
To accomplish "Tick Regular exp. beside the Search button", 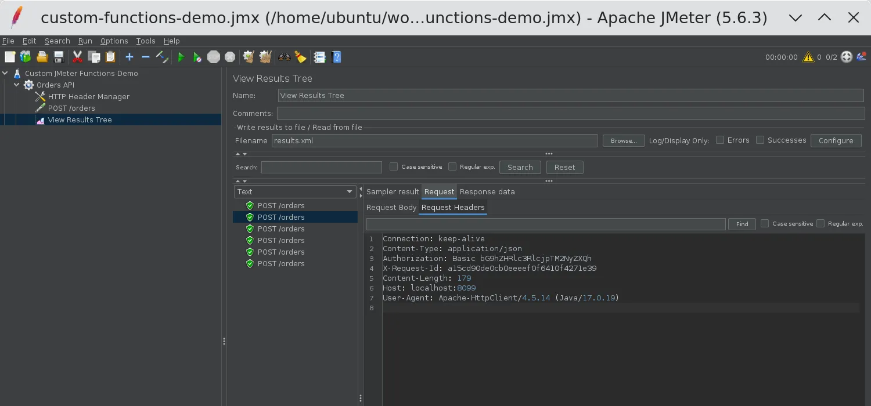I will pos(452,166).
